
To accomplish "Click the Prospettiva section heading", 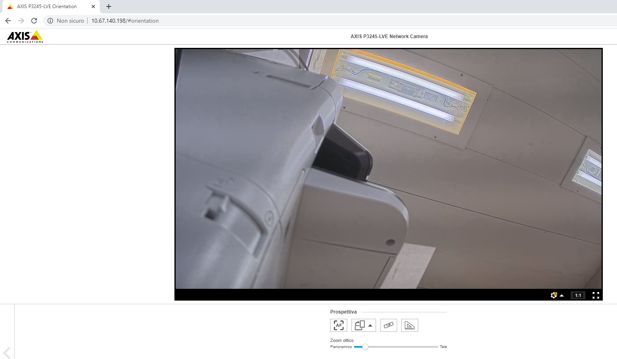I will tap(344, 312).
